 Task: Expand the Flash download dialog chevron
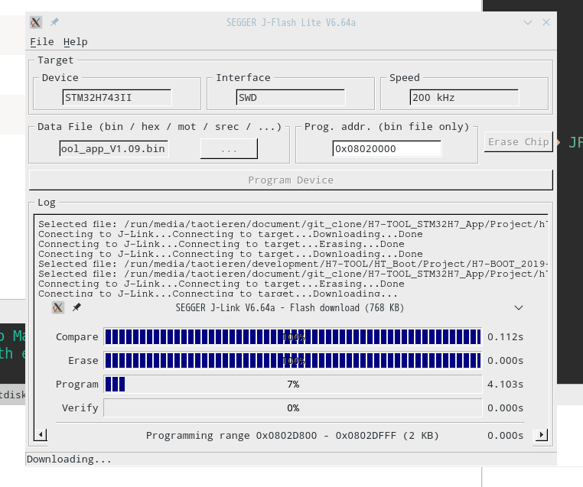tap(518, 307)
